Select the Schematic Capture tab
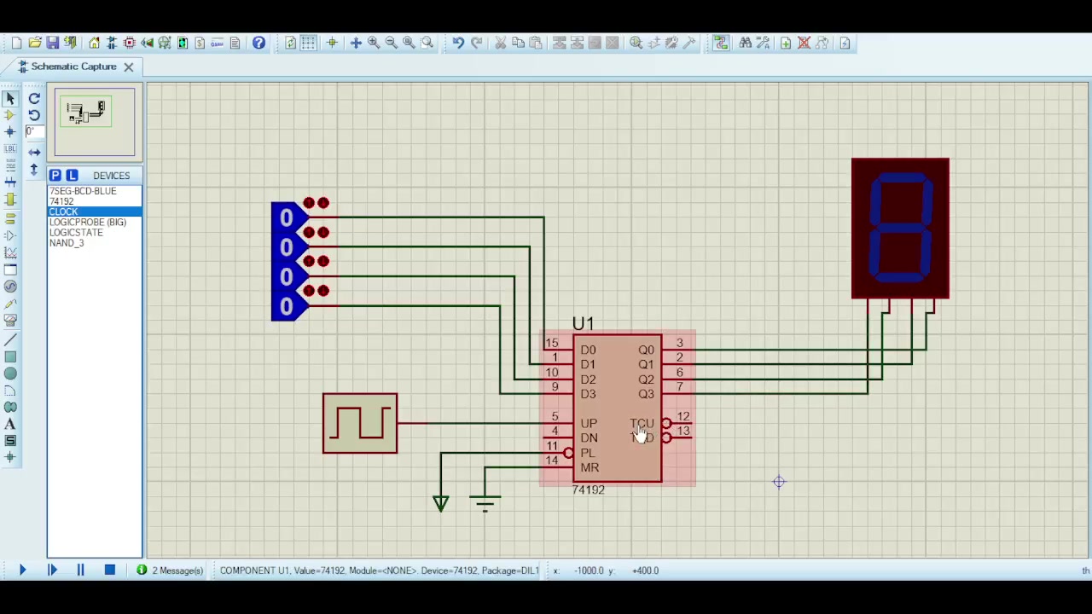1092x614 pixels. [73, 67]
